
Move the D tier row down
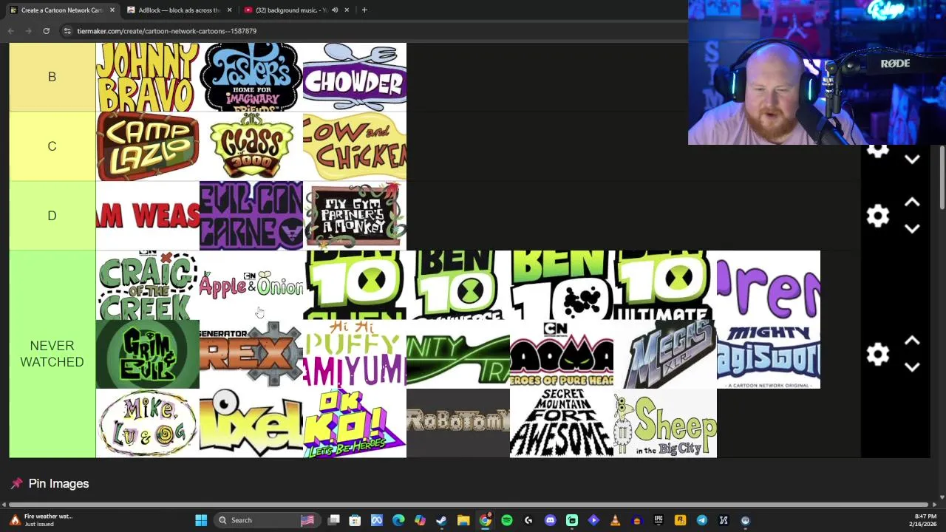(x=912, y=229)
